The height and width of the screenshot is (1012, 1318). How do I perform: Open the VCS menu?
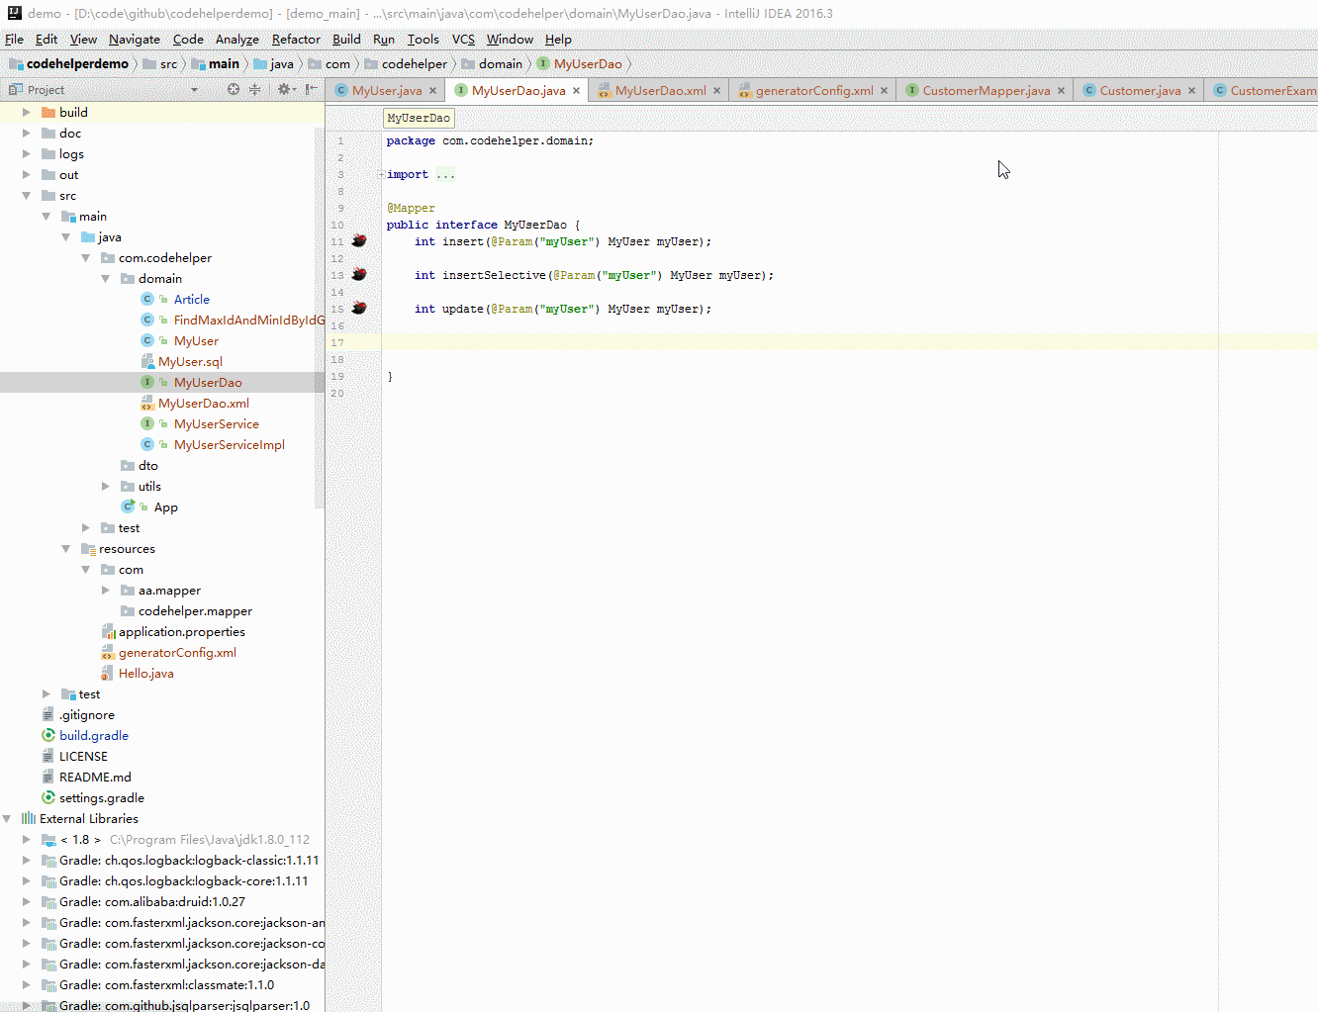(463, 40)
